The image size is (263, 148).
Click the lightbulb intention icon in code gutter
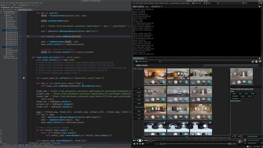(x=28, y=36)
